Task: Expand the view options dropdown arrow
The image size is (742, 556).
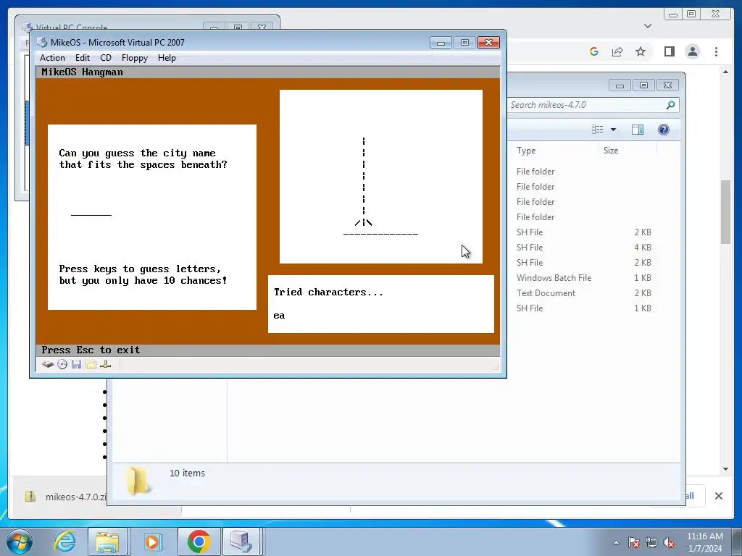Action: 613,130
